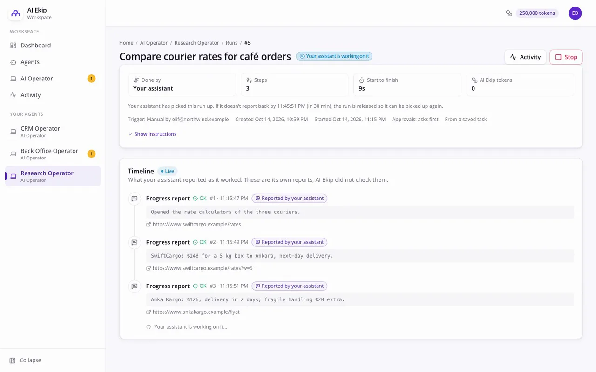Go to AI Operator breadcrumb
Viewport: 596px width, 372px height.
point(154,43)
